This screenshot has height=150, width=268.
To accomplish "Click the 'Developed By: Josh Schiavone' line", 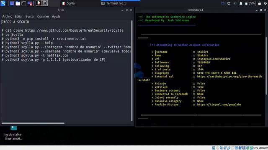I will click(x=167, y=20).
